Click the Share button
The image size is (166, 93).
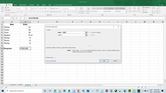(x=161, y=5)
